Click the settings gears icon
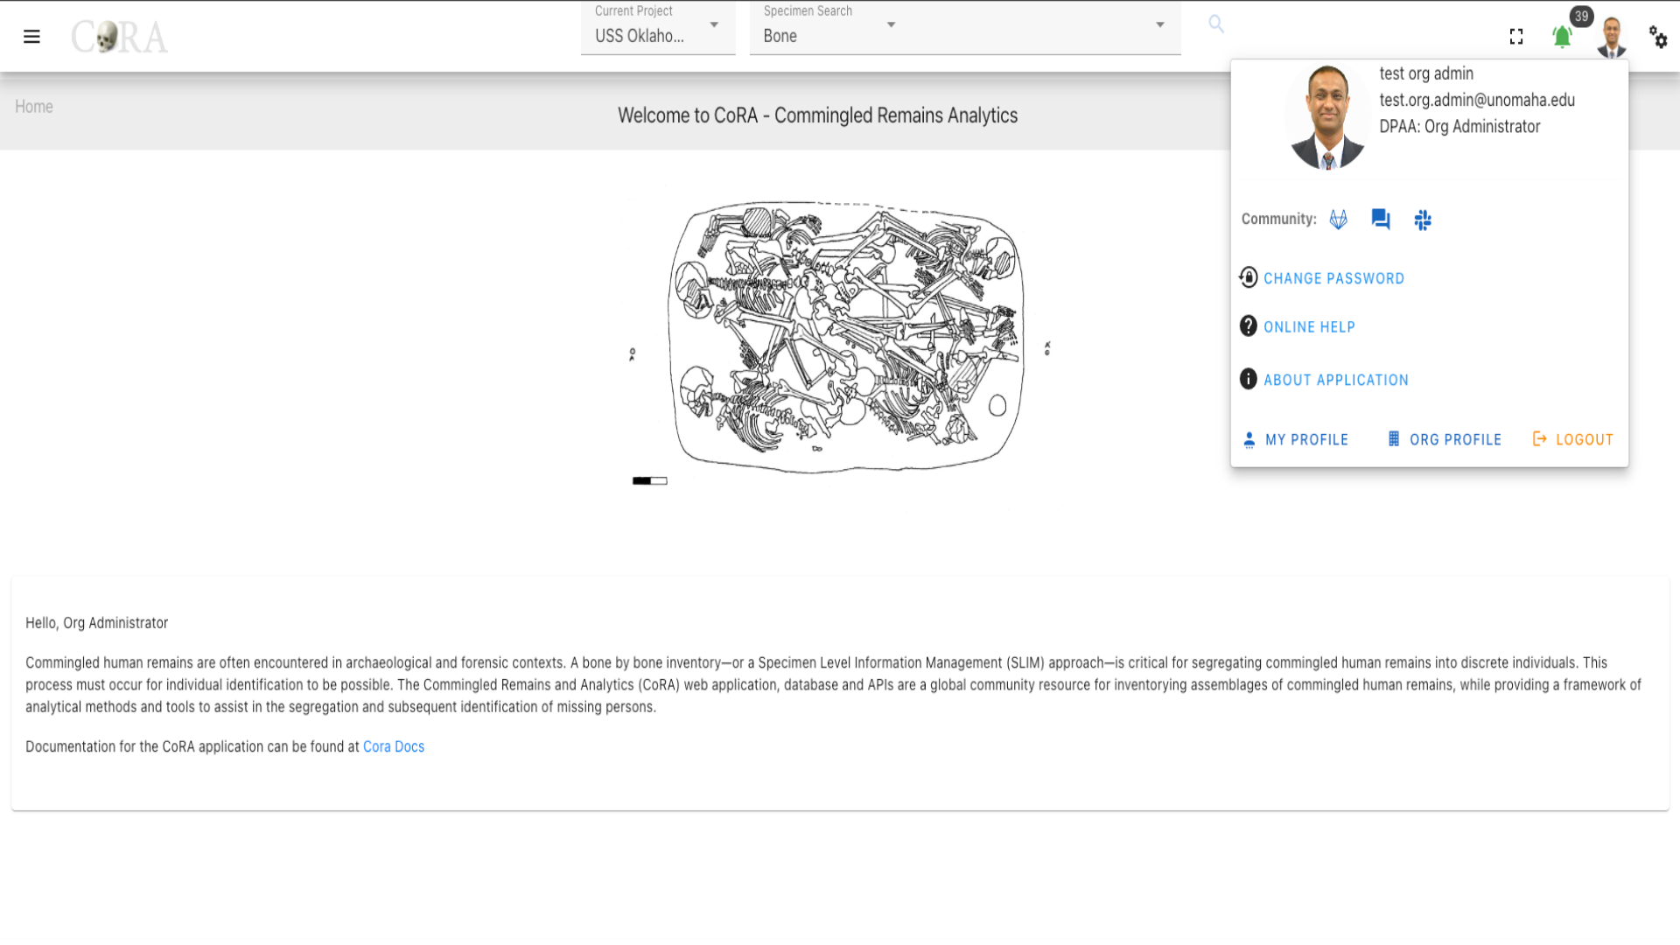 pos(1658,37)
